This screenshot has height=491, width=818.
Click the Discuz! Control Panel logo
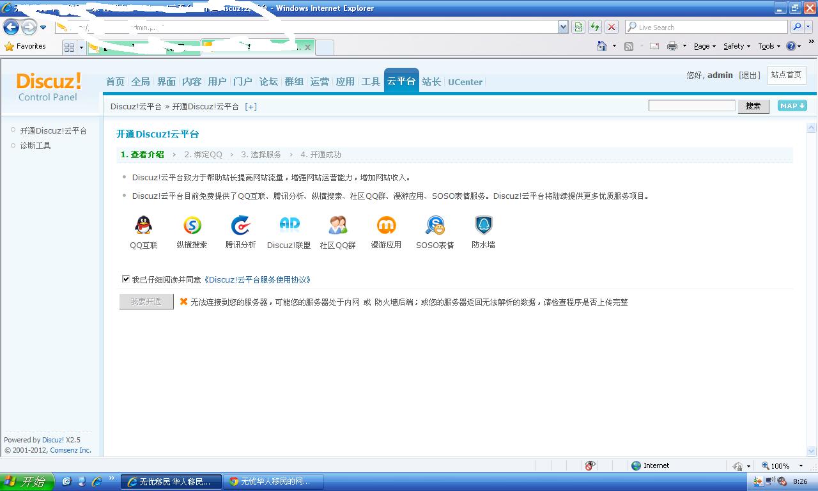(49, 87)
